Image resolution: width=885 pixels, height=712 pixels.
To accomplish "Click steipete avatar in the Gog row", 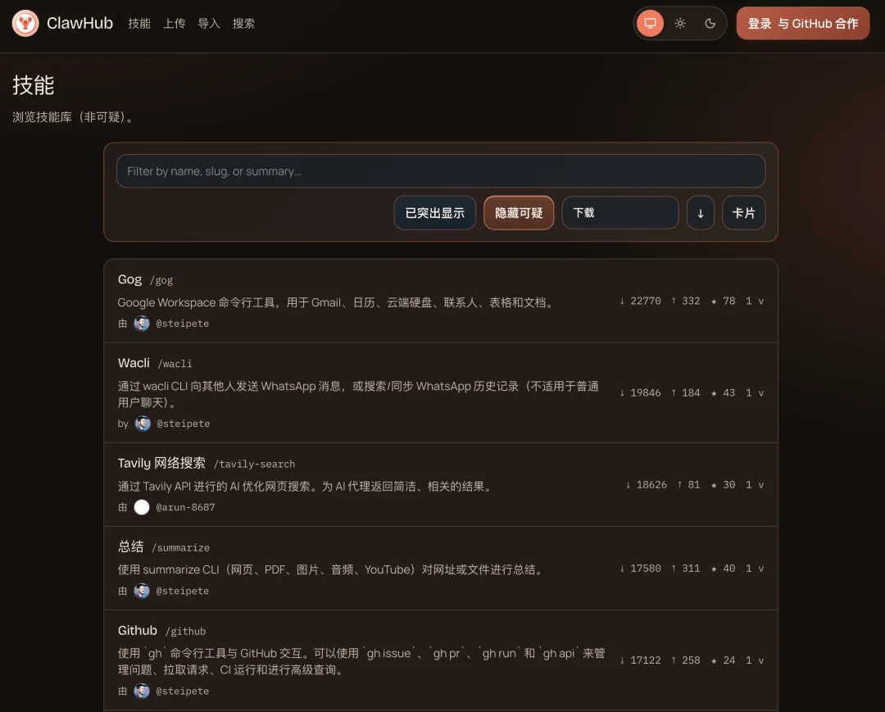I will click(142, 324).
